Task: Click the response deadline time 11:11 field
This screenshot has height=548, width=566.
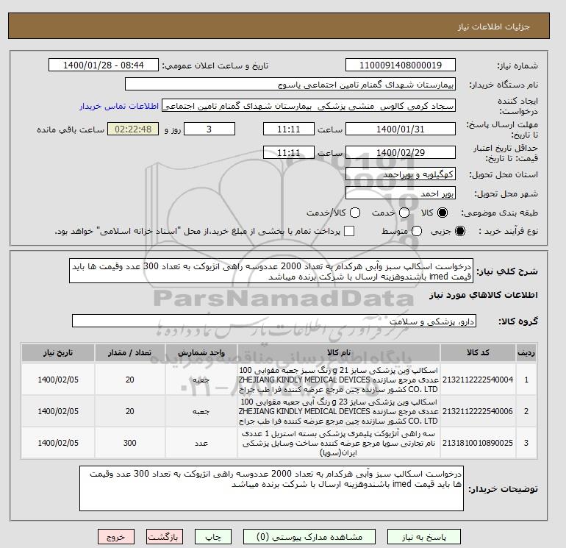Action: (289, 129)
